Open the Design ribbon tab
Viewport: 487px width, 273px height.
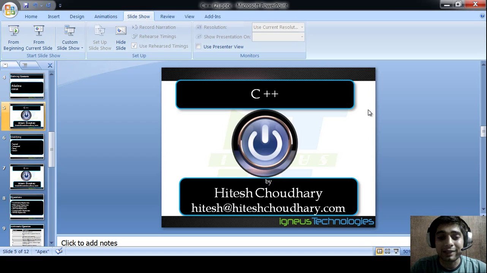point(77,16)
